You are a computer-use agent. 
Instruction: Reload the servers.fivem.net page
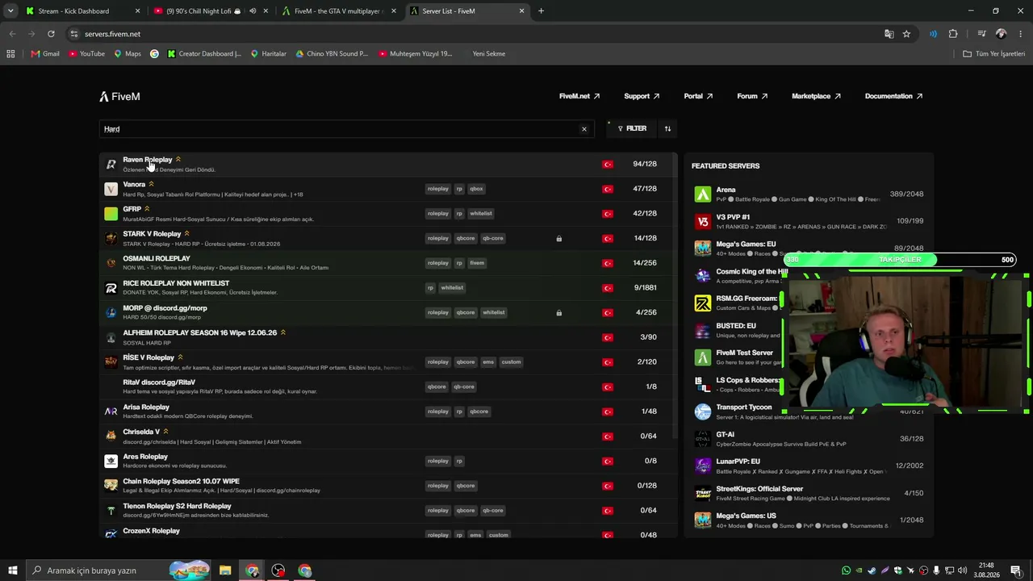tap(51, 34)
